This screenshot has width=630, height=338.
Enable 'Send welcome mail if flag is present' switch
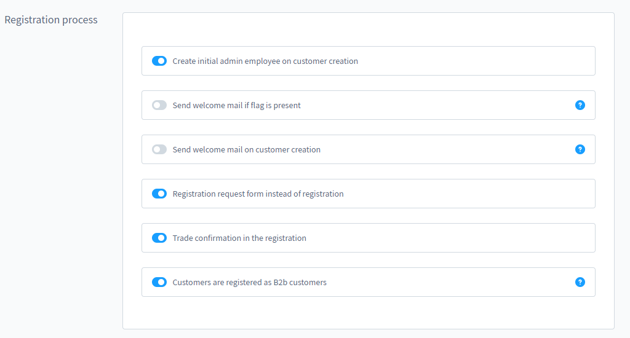159,105
